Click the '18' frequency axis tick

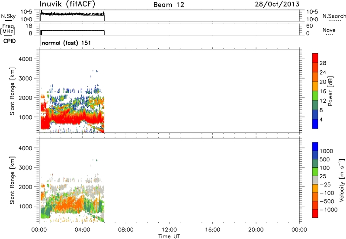29,26
